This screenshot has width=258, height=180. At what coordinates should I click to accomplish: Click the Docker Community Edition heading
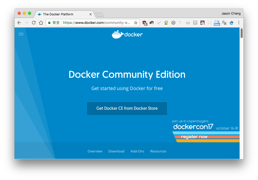[127, 74]
